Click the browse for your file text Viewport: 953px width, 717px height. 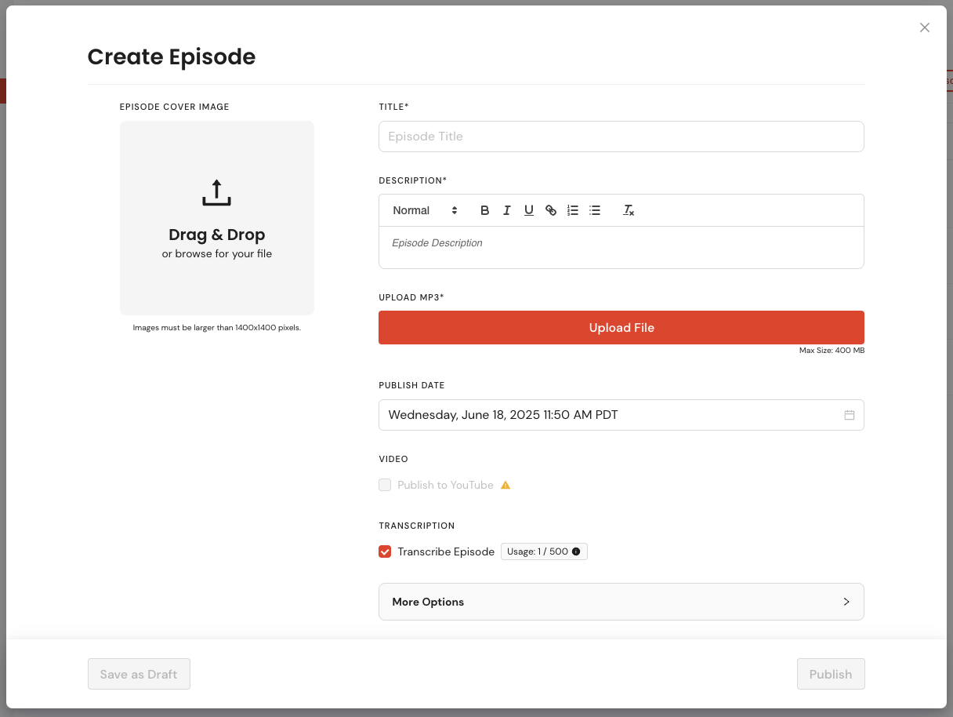pyautogui.click(x=217, y=254)
